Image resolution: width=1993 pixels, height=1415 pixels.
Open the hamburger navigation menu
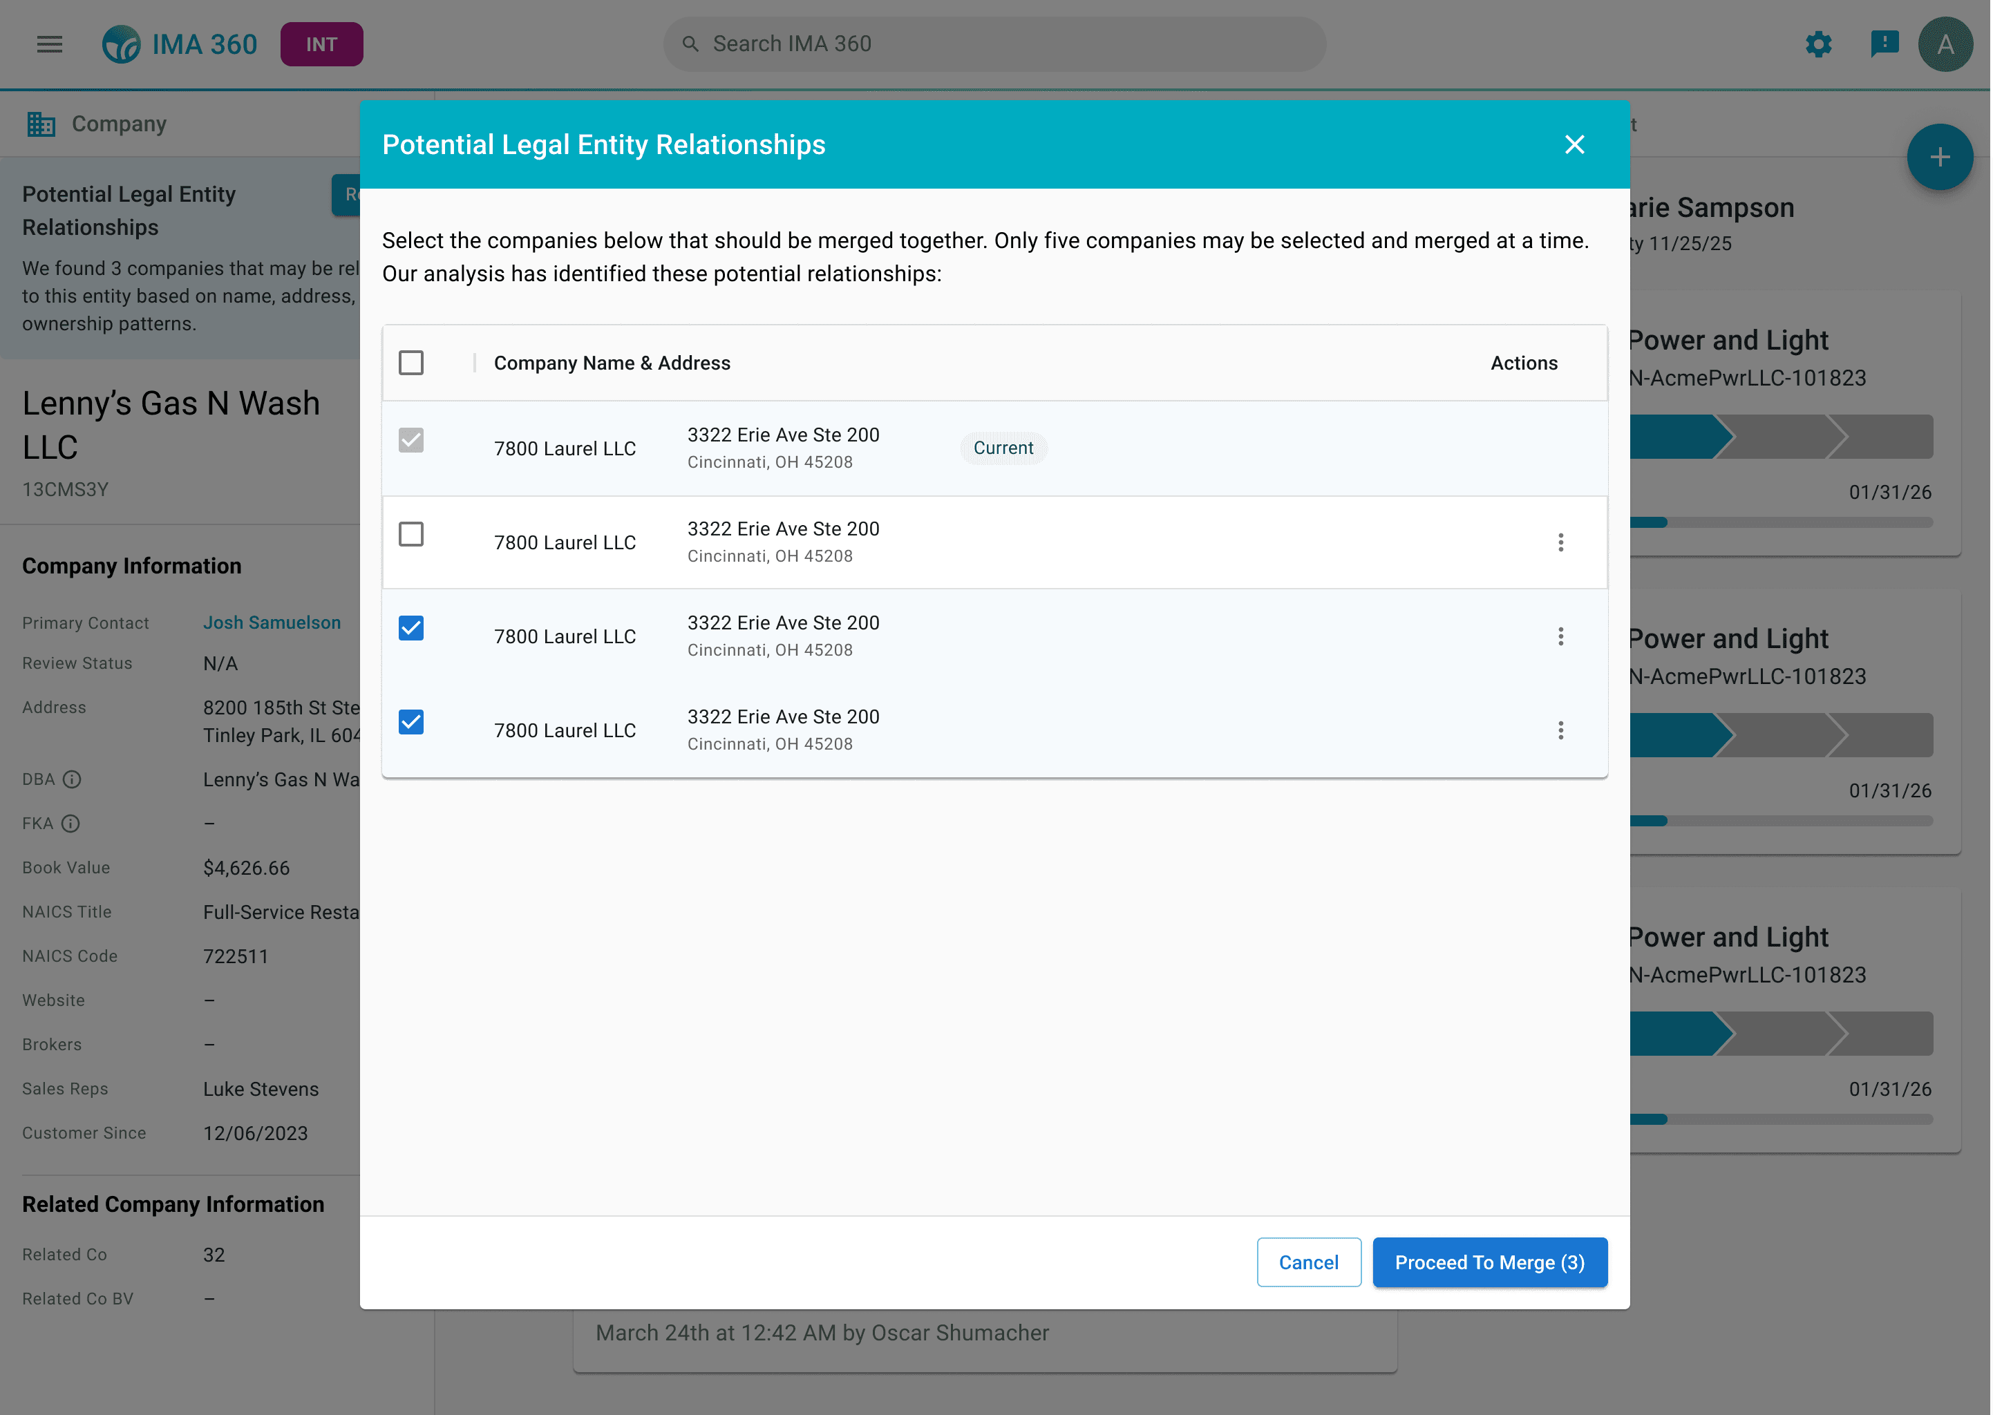click(50, 44)
